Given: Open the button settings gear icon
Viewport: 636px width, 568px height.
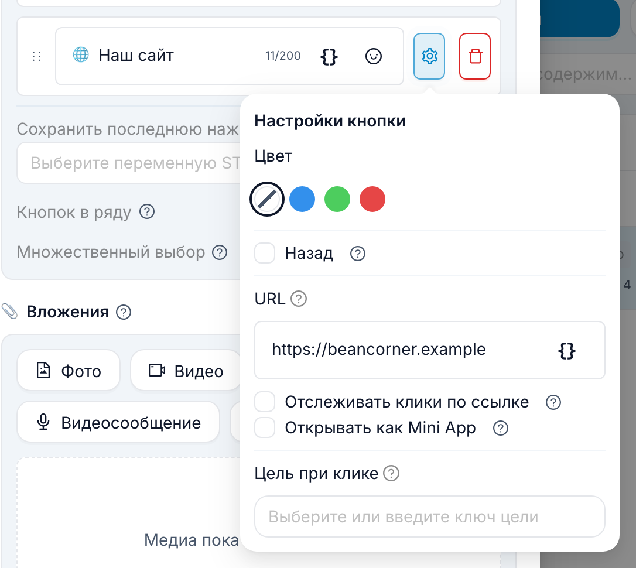Looking at the screenshot, I should point(429,56).
